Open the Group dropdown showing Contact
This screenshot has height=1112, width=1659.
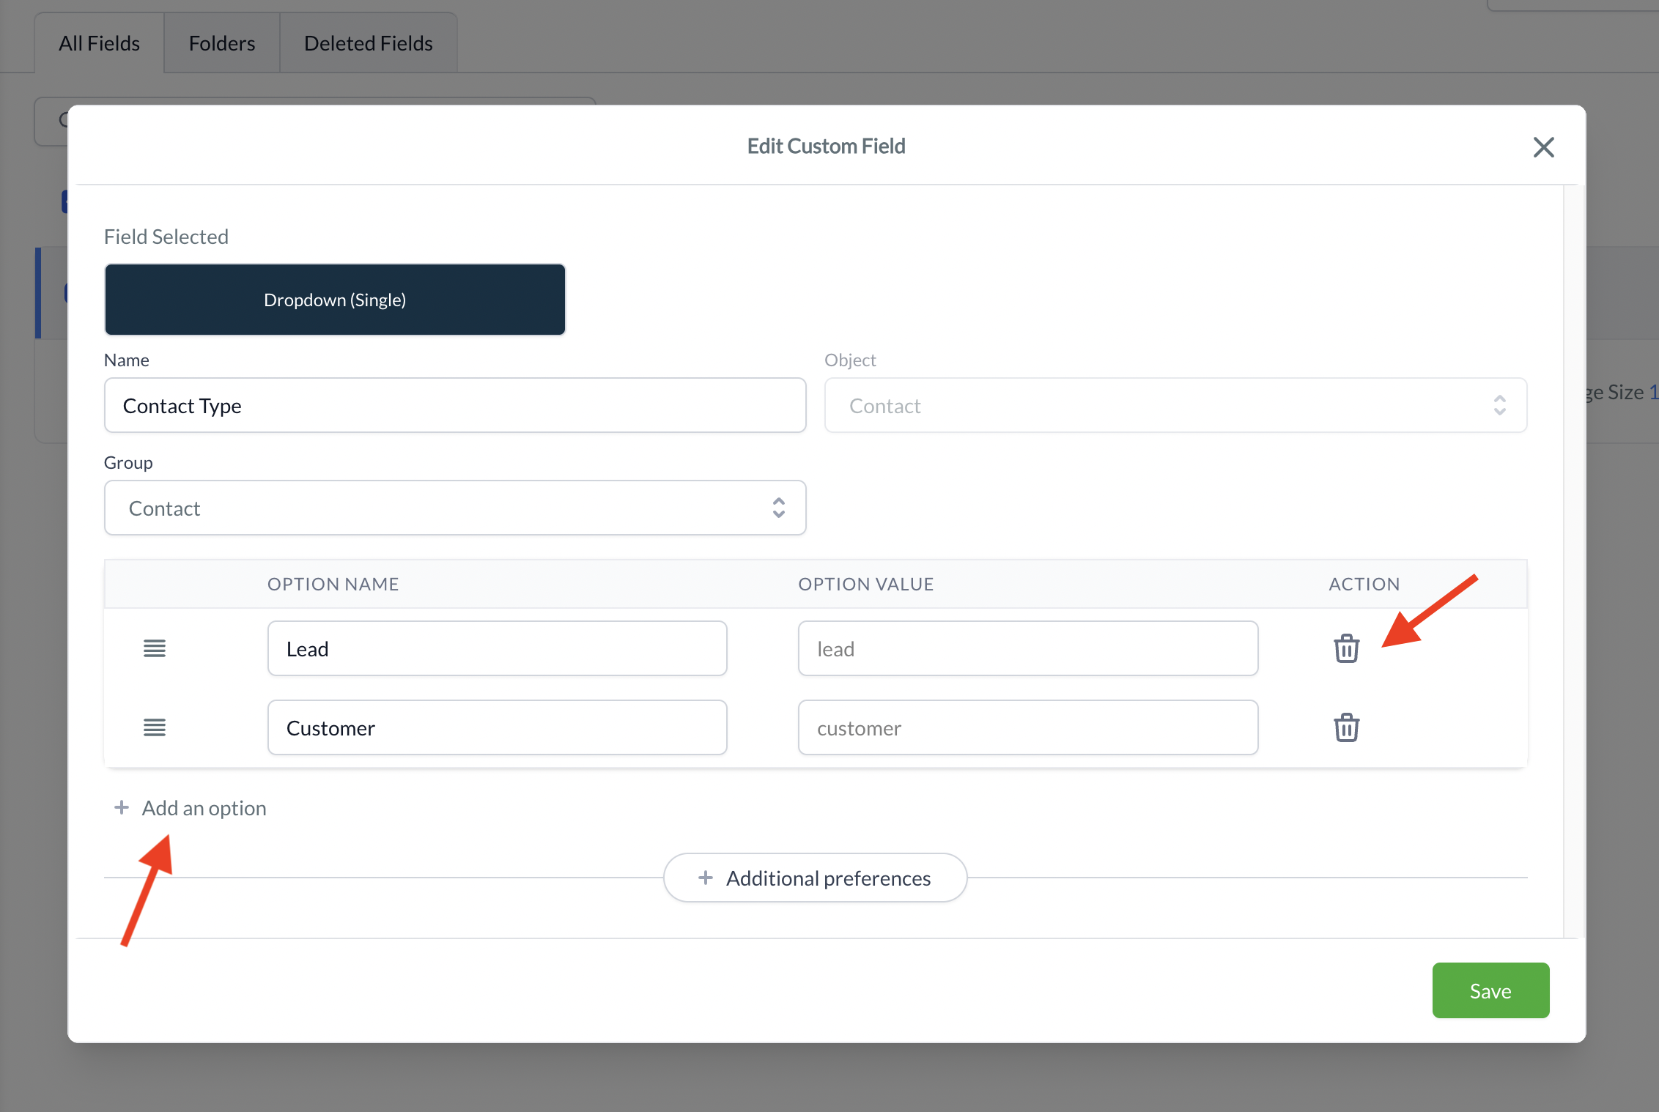pos(454,508)
